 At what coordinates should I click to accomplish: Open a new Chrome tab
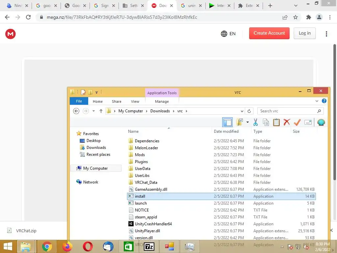click(270, 6)
